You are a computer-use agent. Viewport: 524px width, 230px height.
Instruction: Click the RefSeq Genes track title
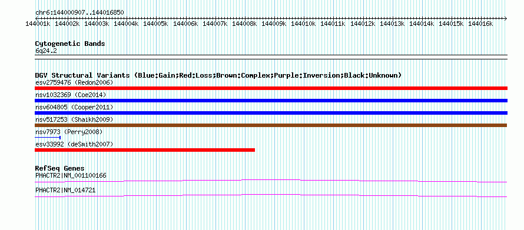click(x=60, y=168)
